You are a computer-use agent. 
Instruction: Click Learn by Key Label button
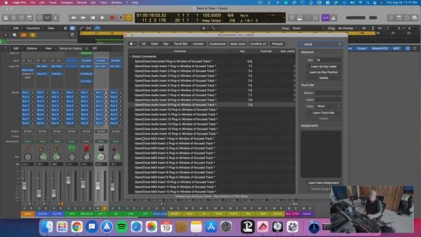[x=324, y=66]
